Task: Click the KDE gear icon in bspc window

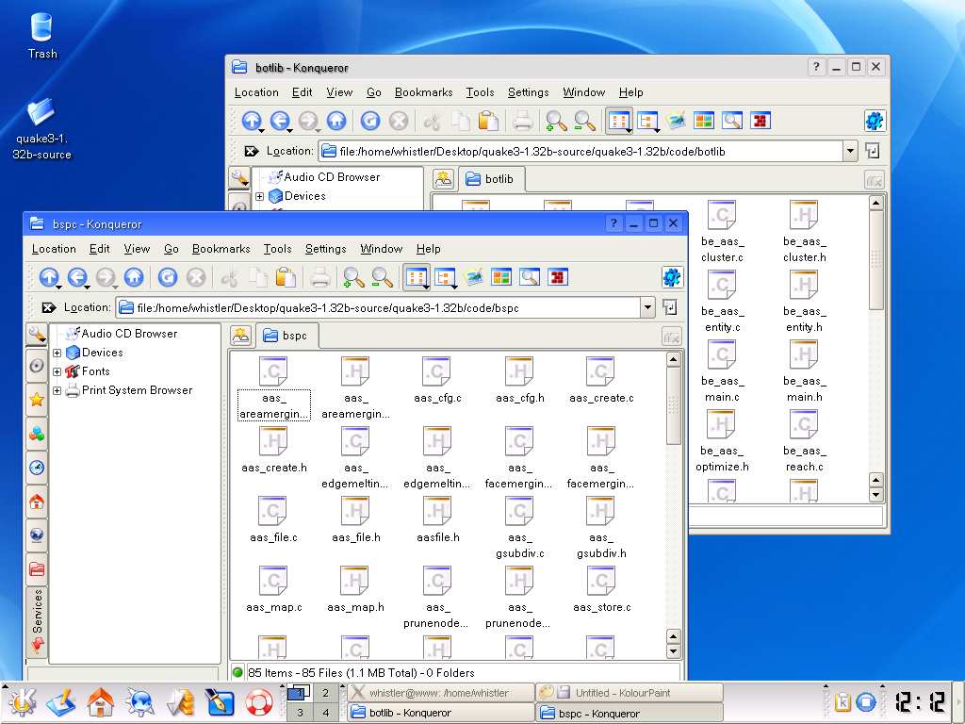Action: (x=671, y=277)
